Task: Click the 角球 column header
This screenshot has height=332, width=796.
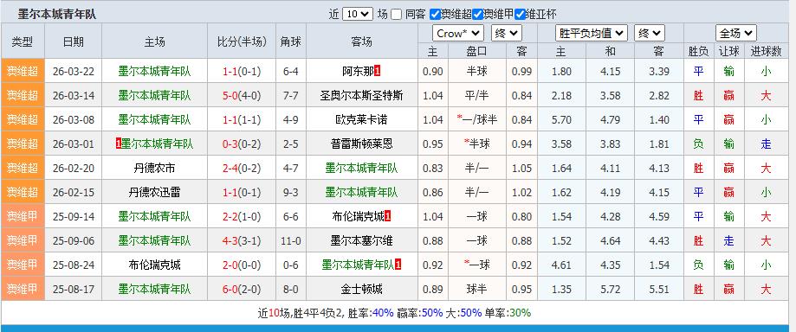Action: (290, 41)
